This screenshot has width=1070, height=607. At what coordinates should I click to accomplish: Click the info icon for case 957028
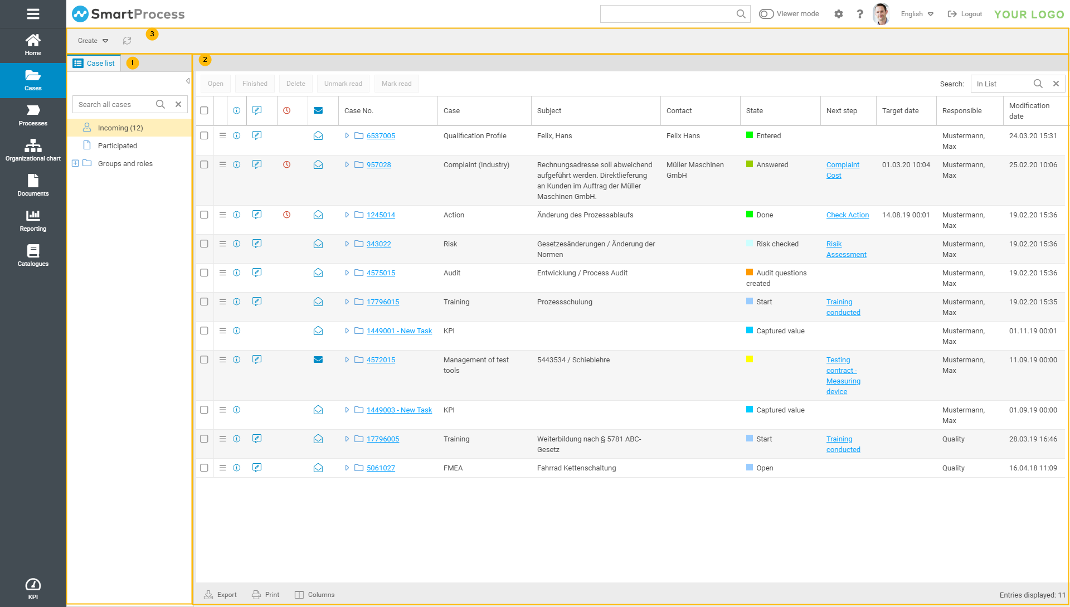click(x=236, y=165)
